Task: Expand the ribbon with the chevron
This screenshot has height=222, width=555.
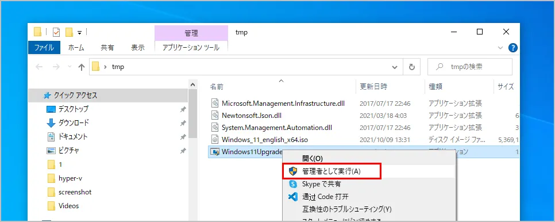Action: (500, 48)
